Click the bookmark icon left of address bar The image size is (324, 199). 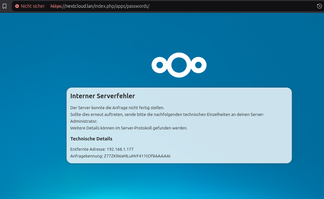click(x=5, y=6)
